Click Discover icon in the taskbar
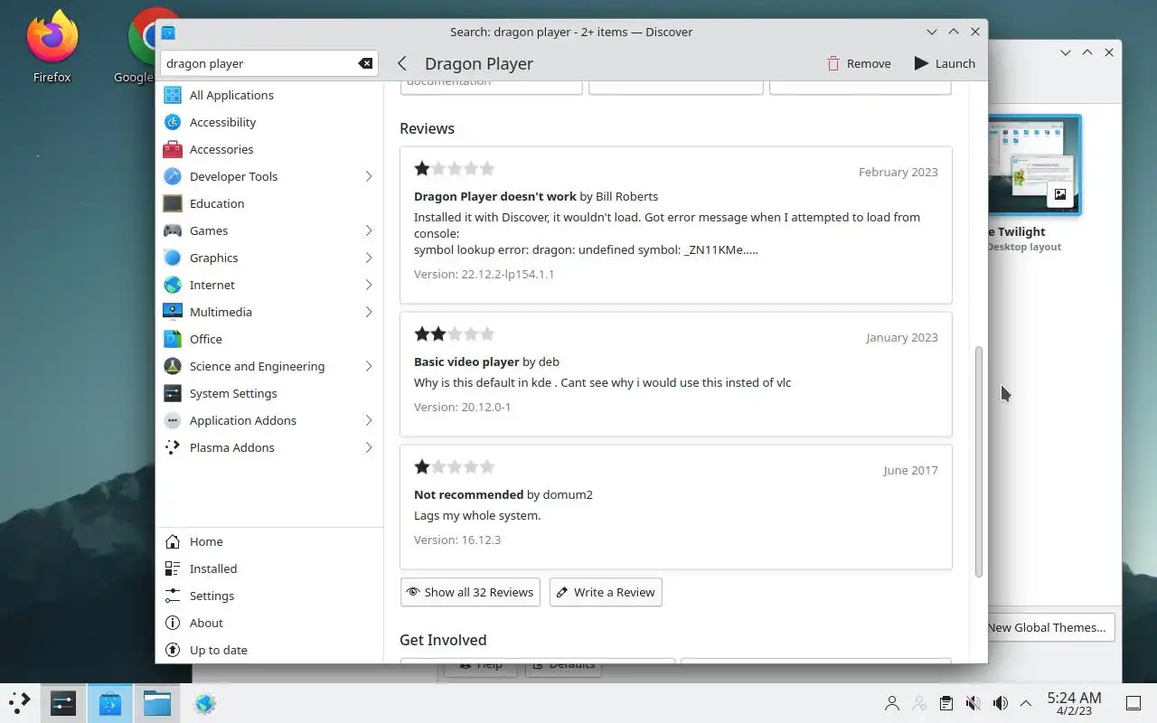 [x=110, y=703]
